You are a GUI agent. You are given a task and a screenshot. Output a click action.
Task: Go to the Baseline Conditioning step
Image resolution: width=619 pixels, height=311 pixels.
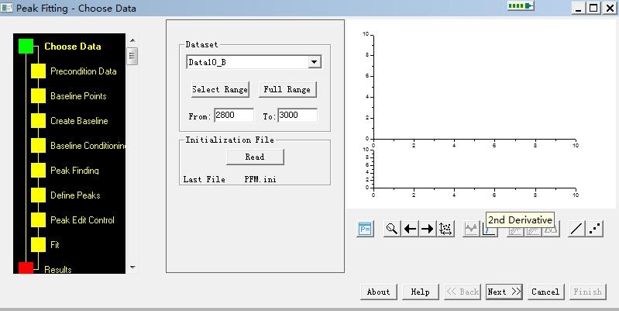pos(88,146)
